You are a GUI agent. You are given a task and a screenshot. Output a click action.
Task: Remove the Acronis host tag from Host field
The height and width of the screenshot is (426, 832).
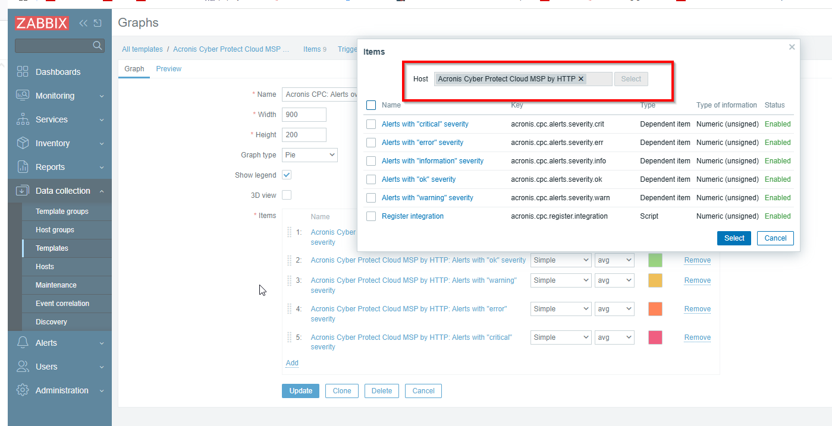click(581, 78)
